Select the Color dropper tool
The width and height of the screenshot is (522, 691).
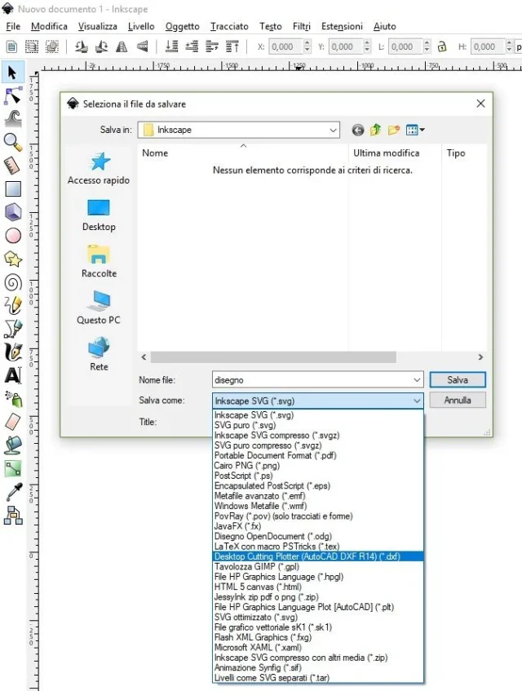coord(13,492)
